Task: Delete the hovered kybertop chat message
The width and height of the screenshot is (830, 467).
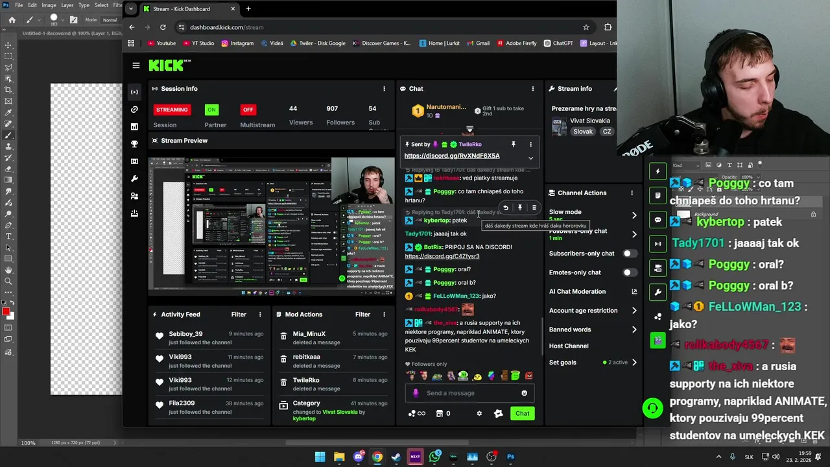Action: tap(534, 208)
